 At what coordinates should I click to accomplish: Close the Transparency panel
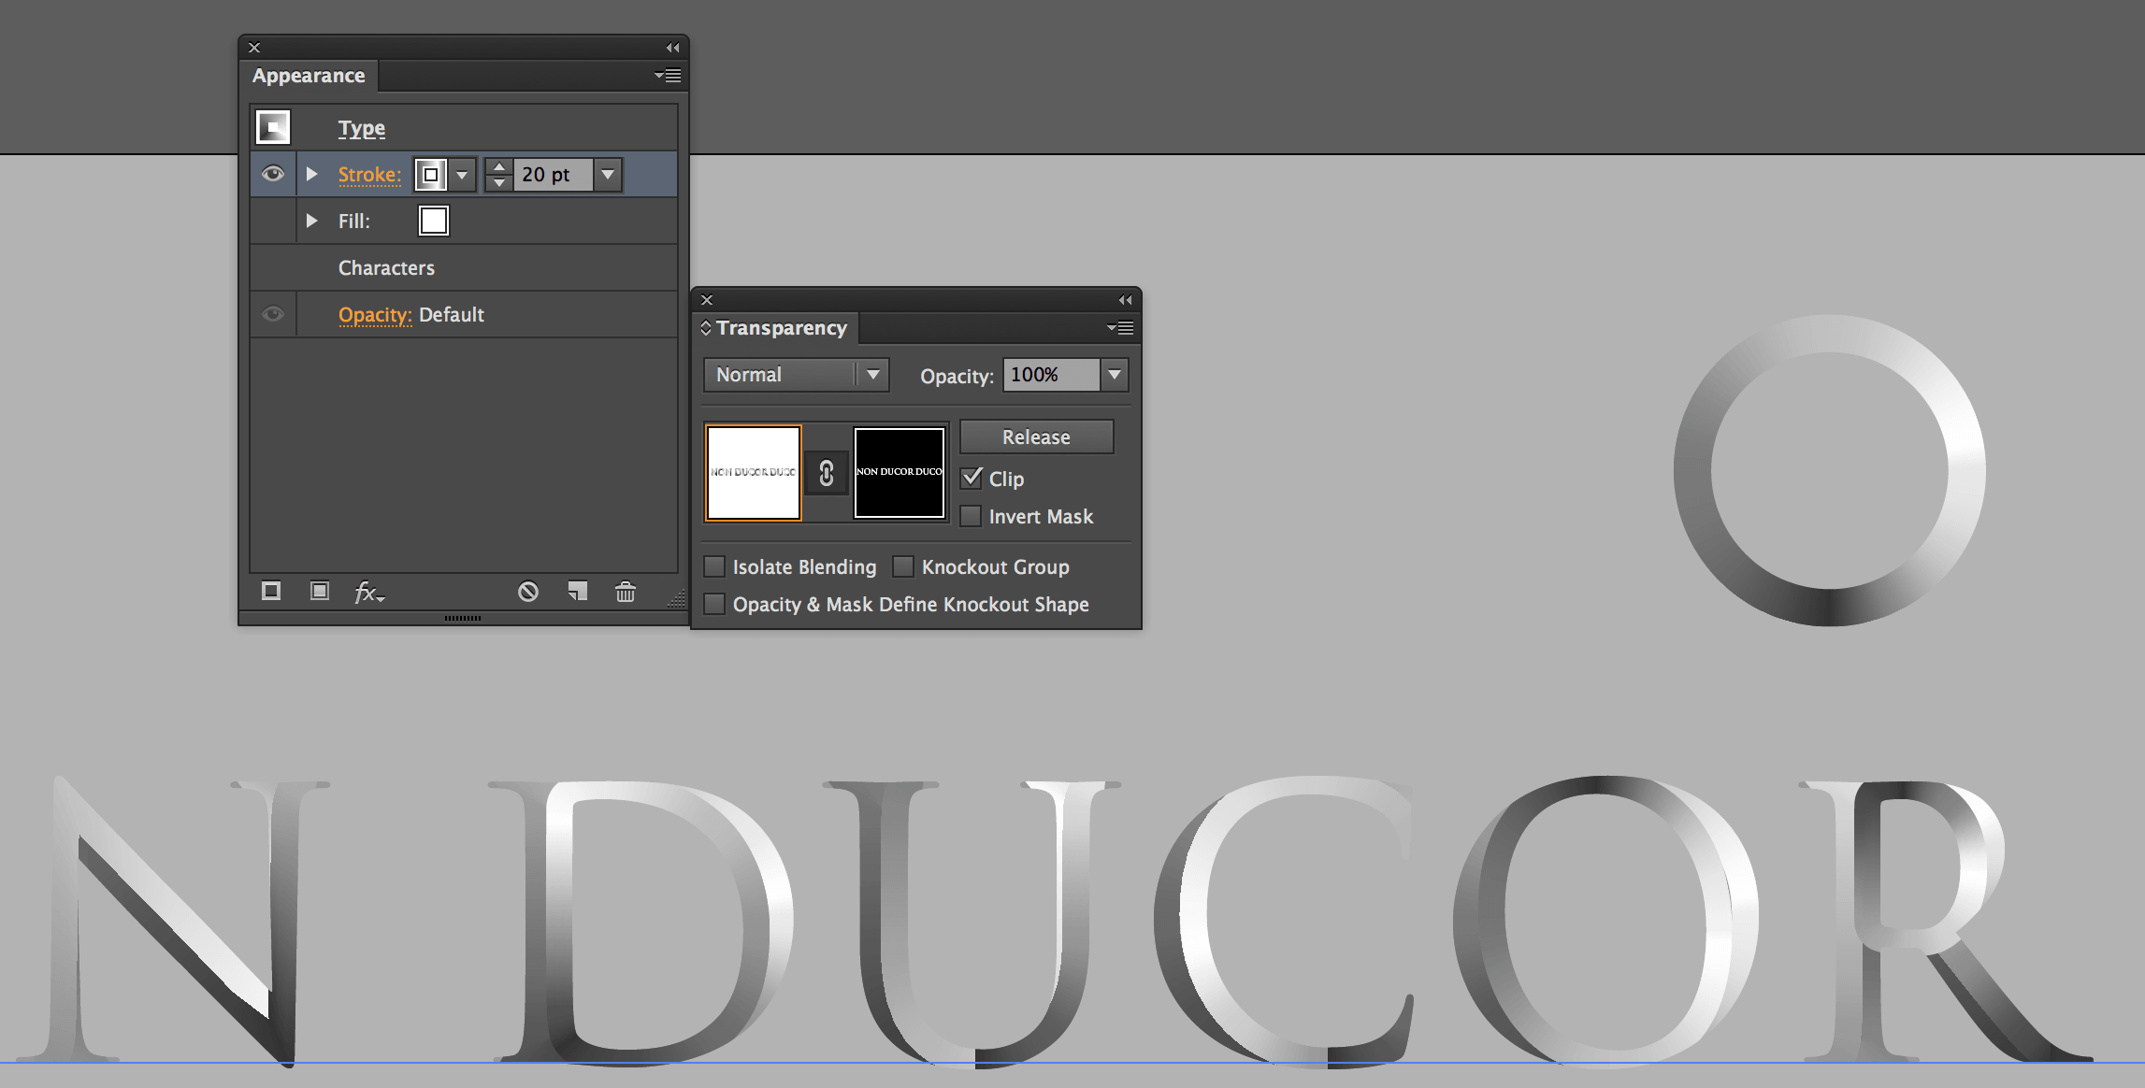point(707,300)
